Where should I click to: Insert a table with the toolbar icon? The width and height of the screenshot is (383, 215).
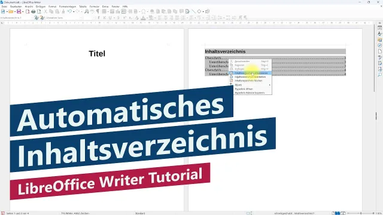(x=104, y=11)
